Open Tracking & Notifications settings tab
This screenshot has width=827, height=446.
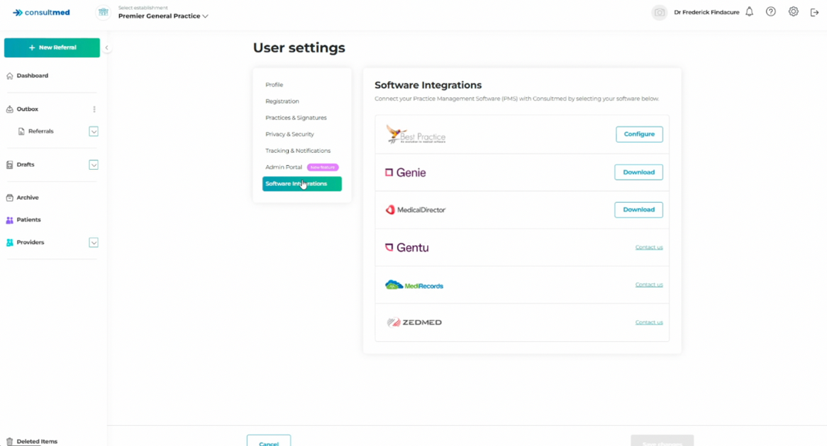[x=297, y=151]
